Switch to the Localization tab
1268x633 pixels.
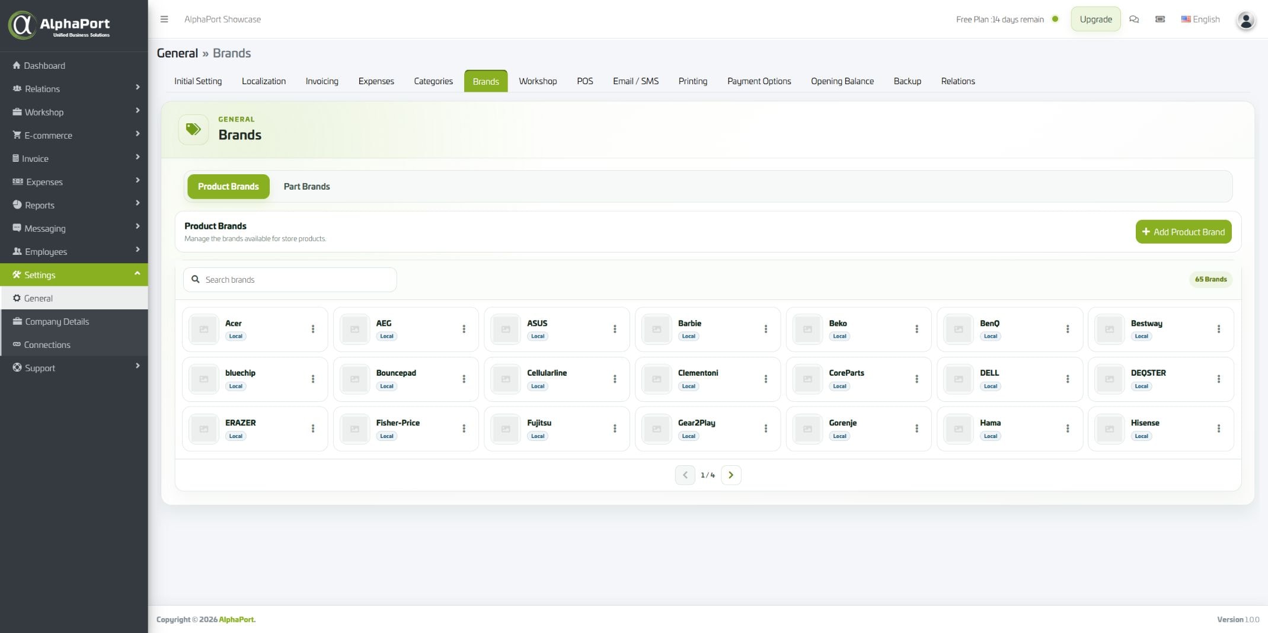tap(264, 81)
